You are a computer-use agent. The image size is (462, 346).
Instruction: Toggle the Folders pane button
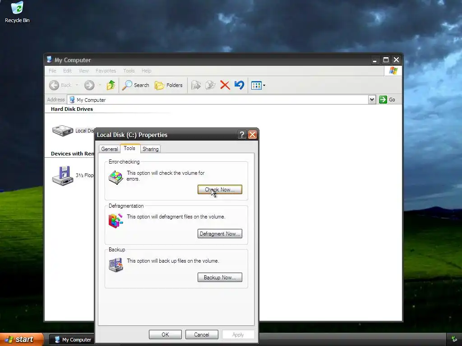(x=169, y=85)
